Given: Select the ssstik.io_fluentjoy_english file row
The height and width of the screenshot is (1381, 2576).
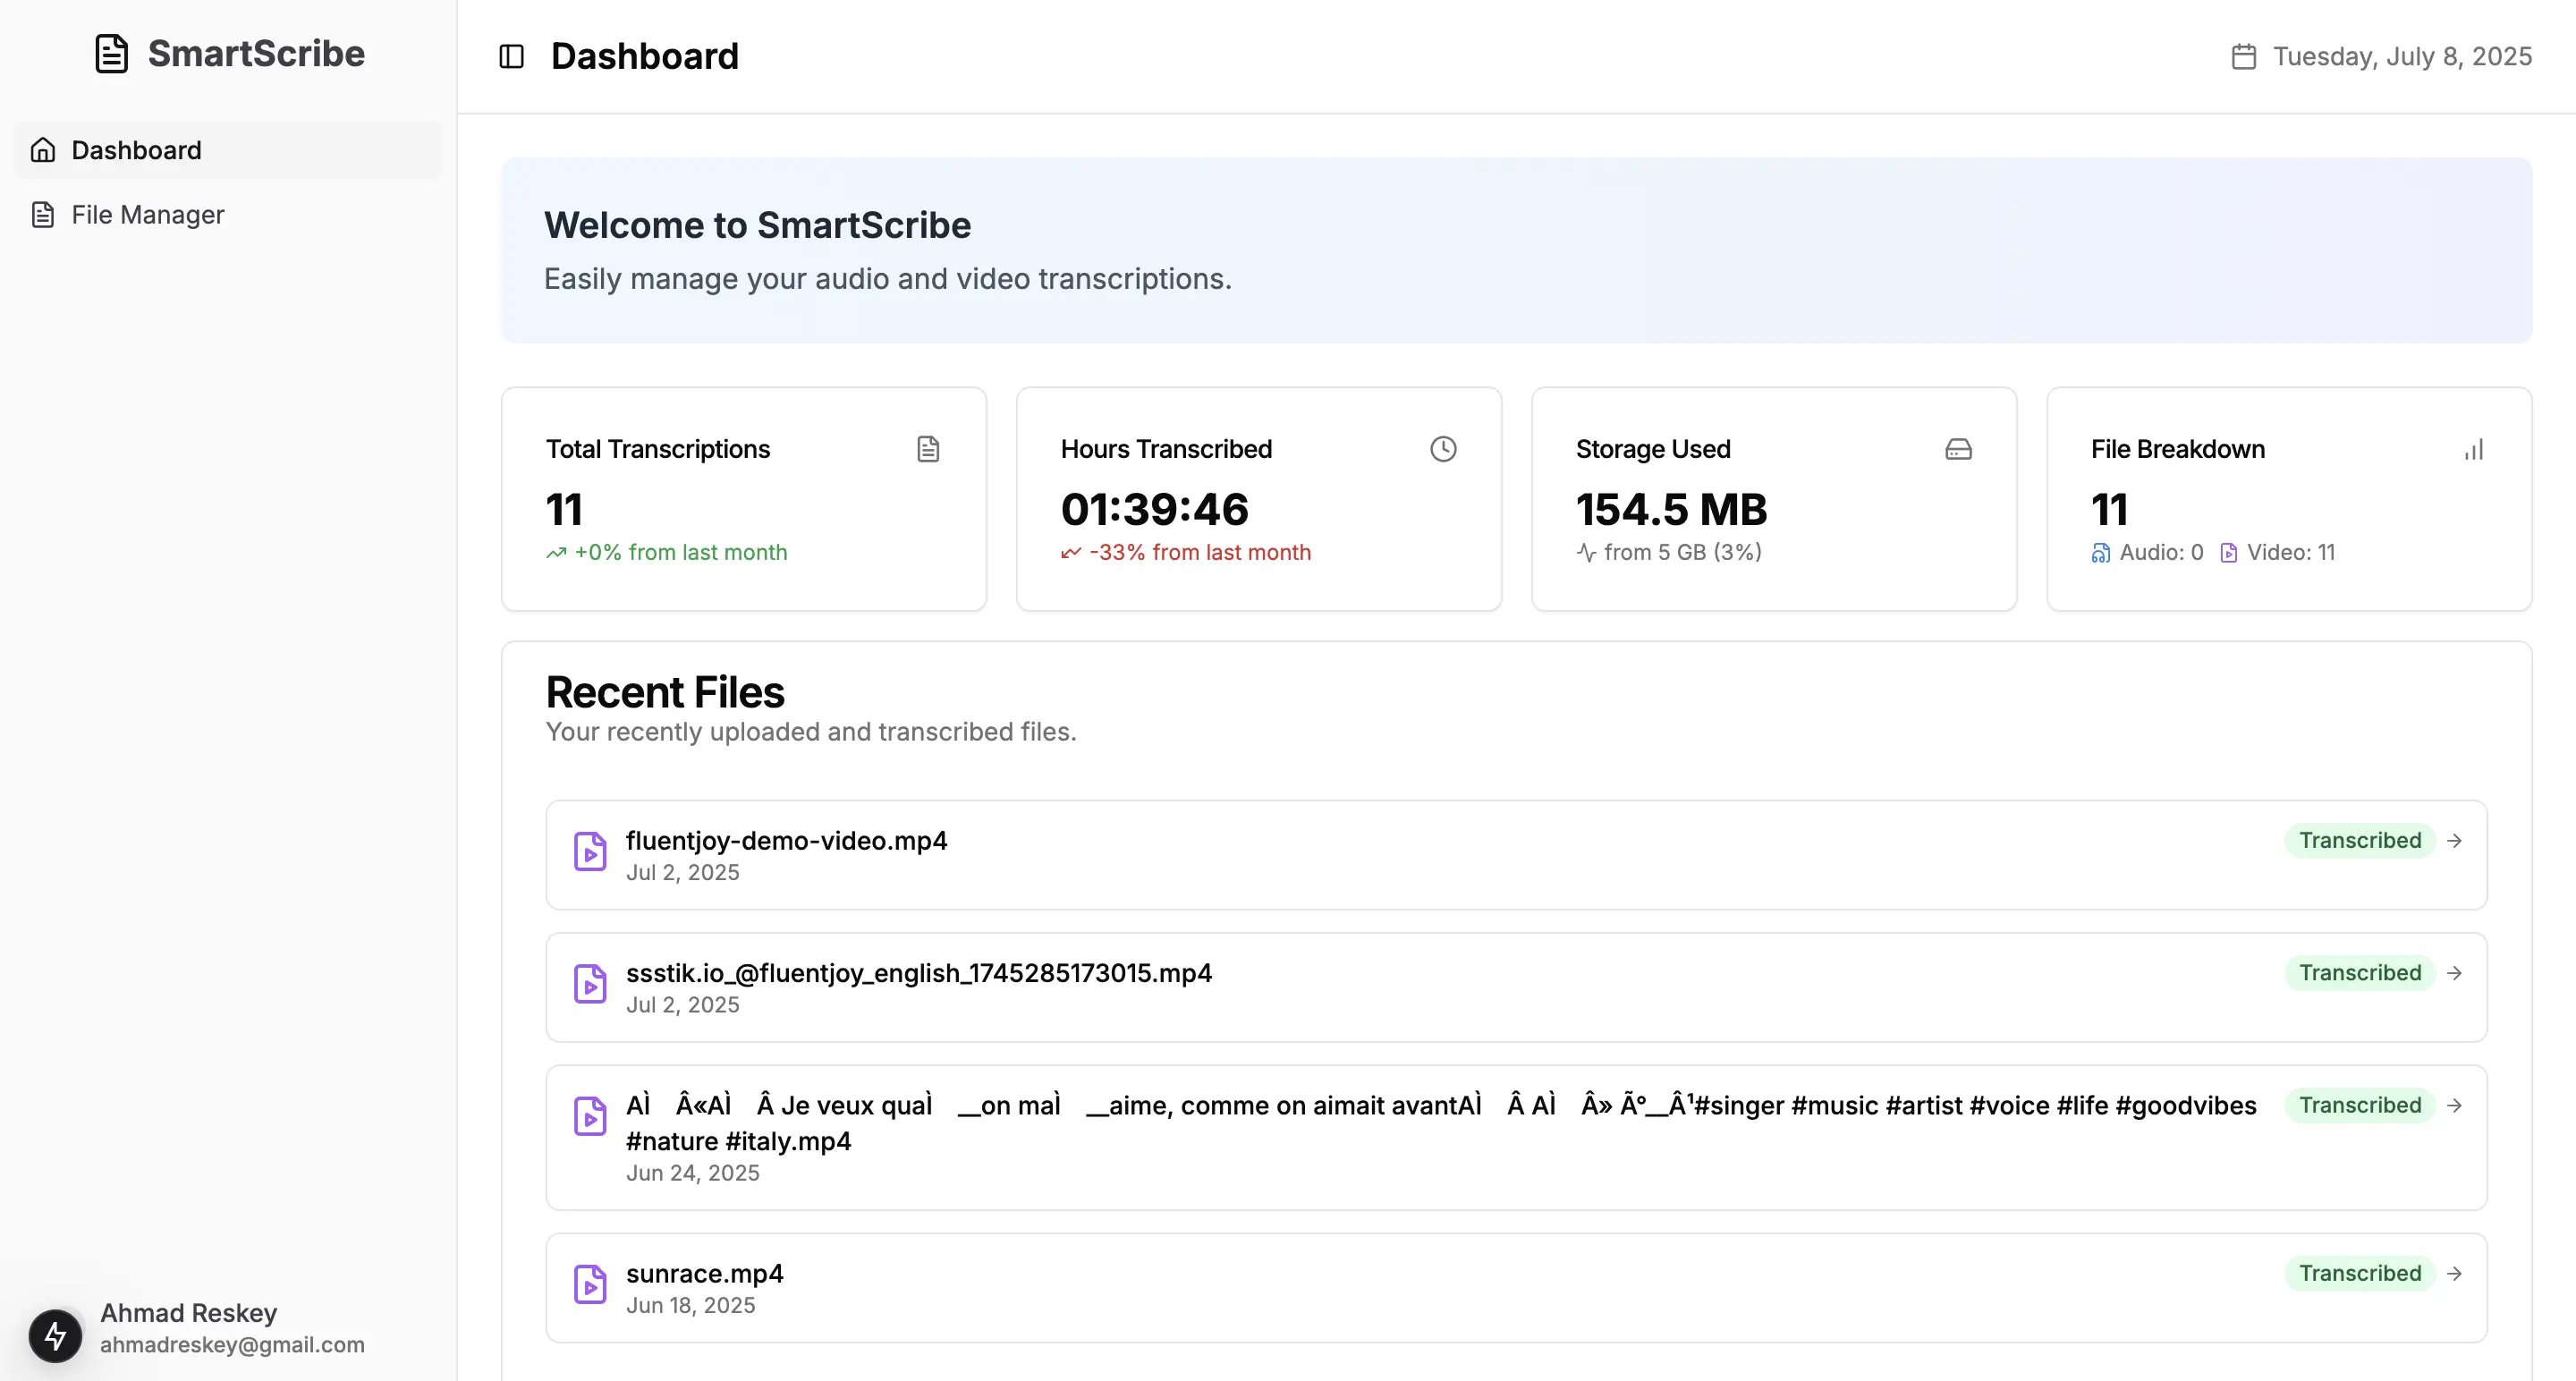Looking at the screenshot, I should pos(1500,986).
